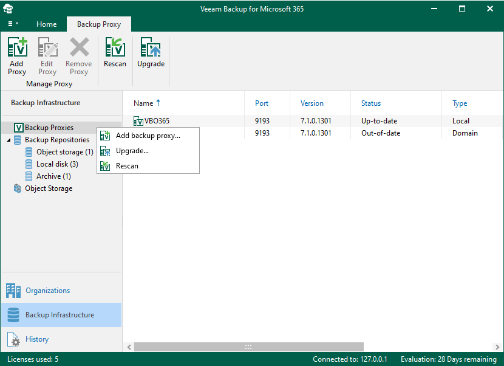Click the Domain type cell

(x=465, y=133)
